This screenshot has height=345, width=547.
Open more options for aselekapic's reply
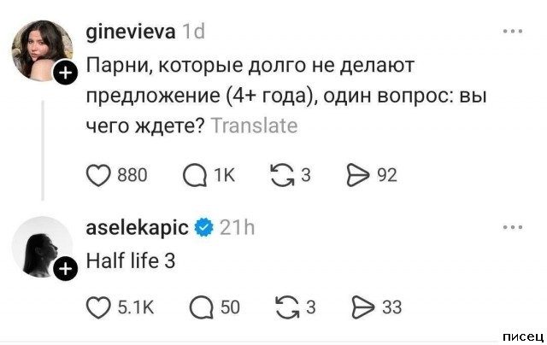513,228
